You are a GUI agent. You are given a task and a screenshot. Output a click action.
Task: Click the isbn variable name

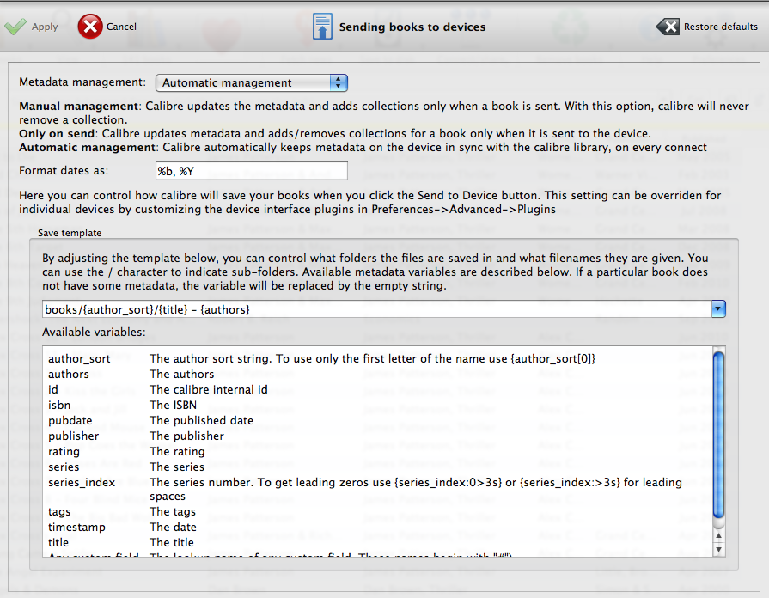point(58,406)
